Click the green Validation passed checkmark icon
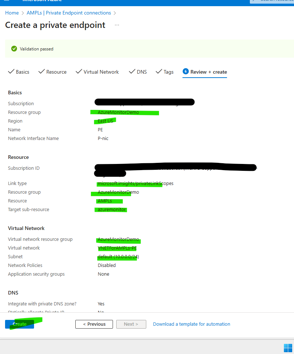Screen dimensions: 294x354 14,49
